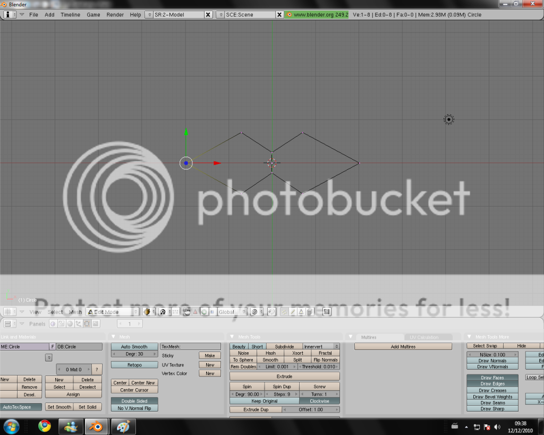Click the render preview icon in 3D header
Viewport: 544px width, 435px height.
327,312
